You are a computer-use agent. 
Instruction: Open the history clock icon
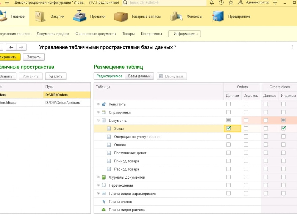pyautogui.click(x=221, y=3)
